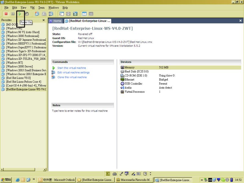
Task: Select the RedHat-Enterprise-Linux tab
Action: coord(88,21)
